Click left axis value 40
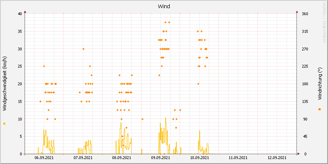Viewport: 328px width, 164px height. [20, 14]
